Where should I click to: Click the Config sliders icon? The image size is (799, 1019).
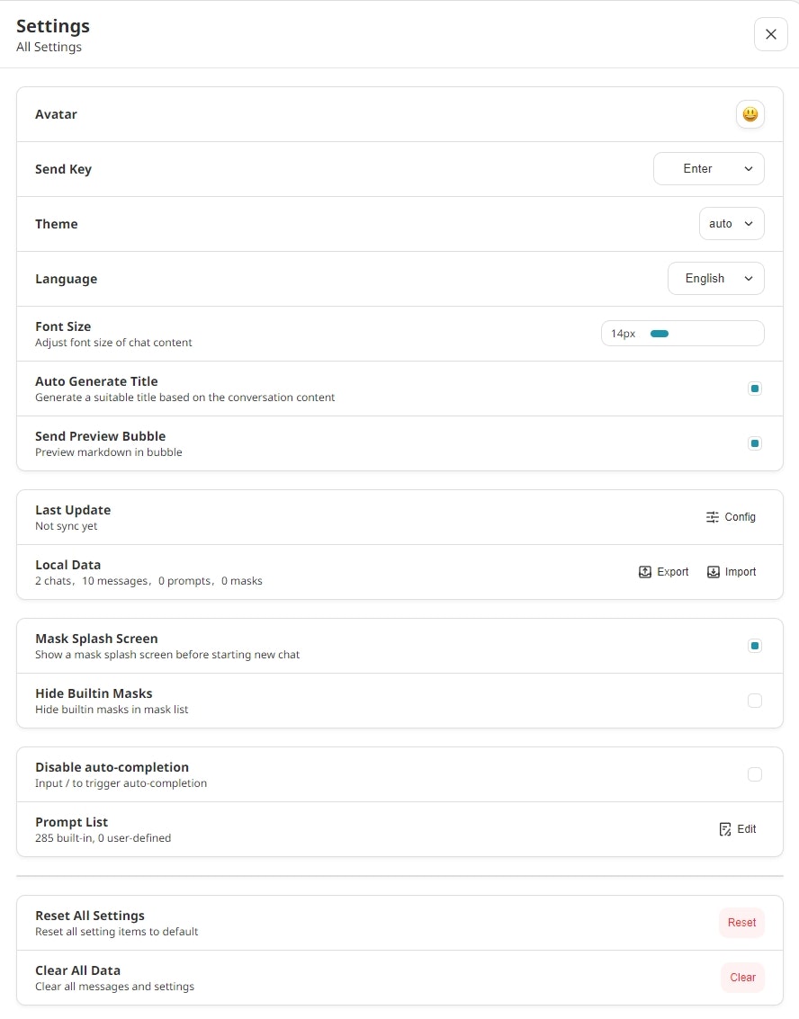coord(713,517)
